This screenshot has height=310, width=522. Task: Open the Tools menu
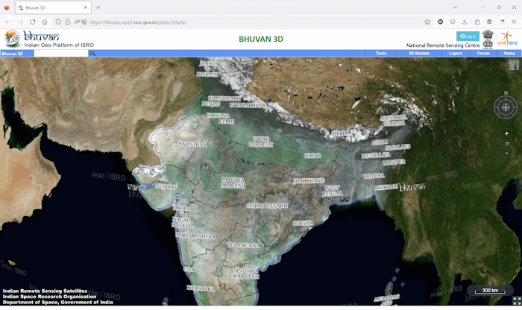coord(381,53)
